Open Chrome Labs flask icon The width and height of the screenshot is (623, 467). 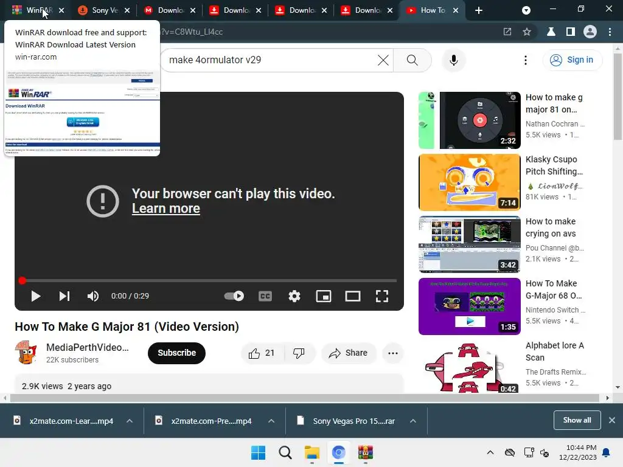(551, 32)
